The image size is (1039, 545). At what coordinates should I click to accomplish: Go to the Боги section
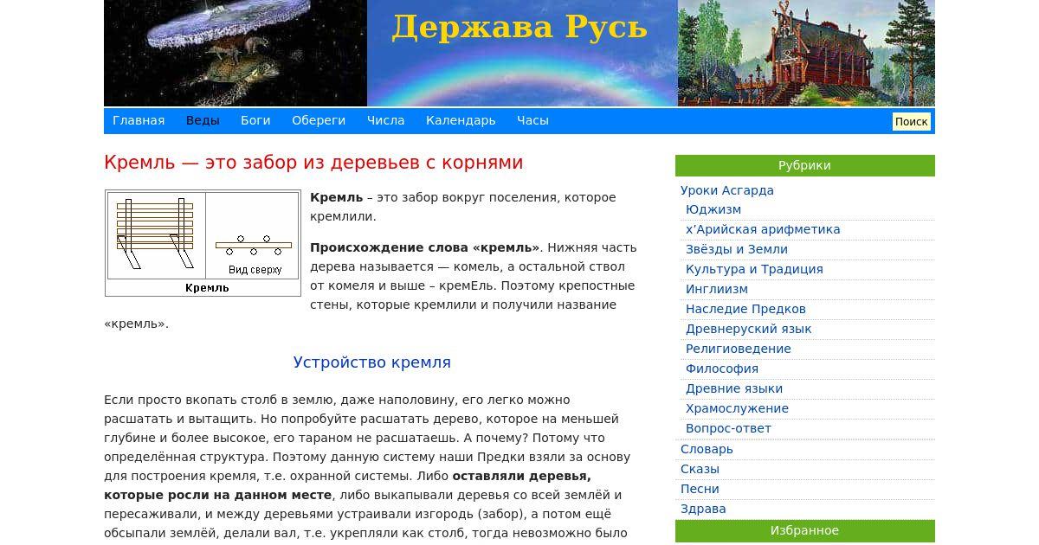tap(255, 120)
